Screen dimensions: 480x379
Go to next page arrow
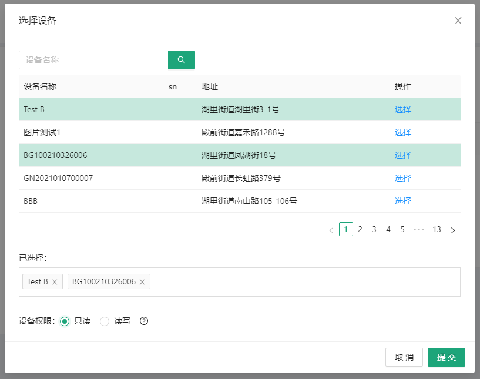453,230
